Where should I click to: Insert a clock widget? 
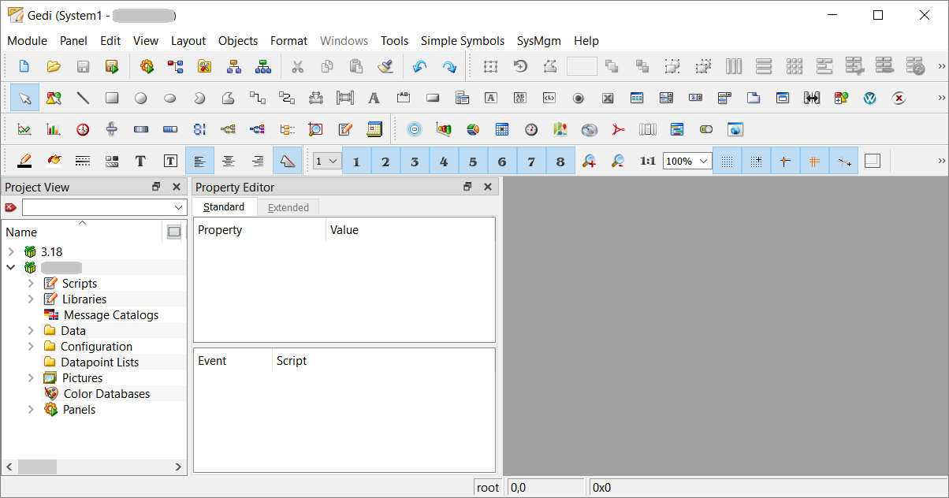click(83, 129)
